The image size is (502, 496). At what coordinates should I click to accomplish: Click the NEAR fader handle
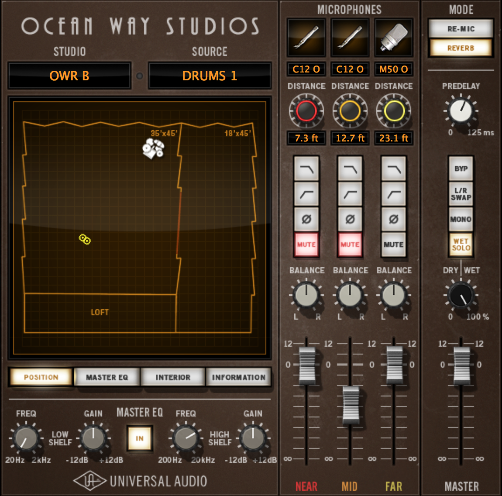pos(307,365)
